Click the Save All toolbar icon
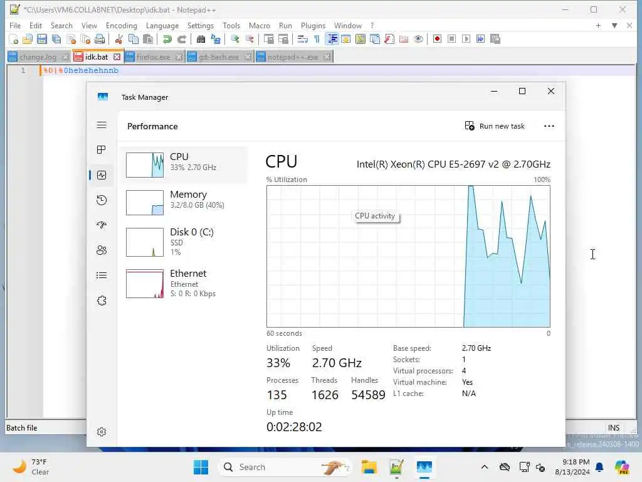This screenshot has height=482, width=642. (x=56, y=39)
